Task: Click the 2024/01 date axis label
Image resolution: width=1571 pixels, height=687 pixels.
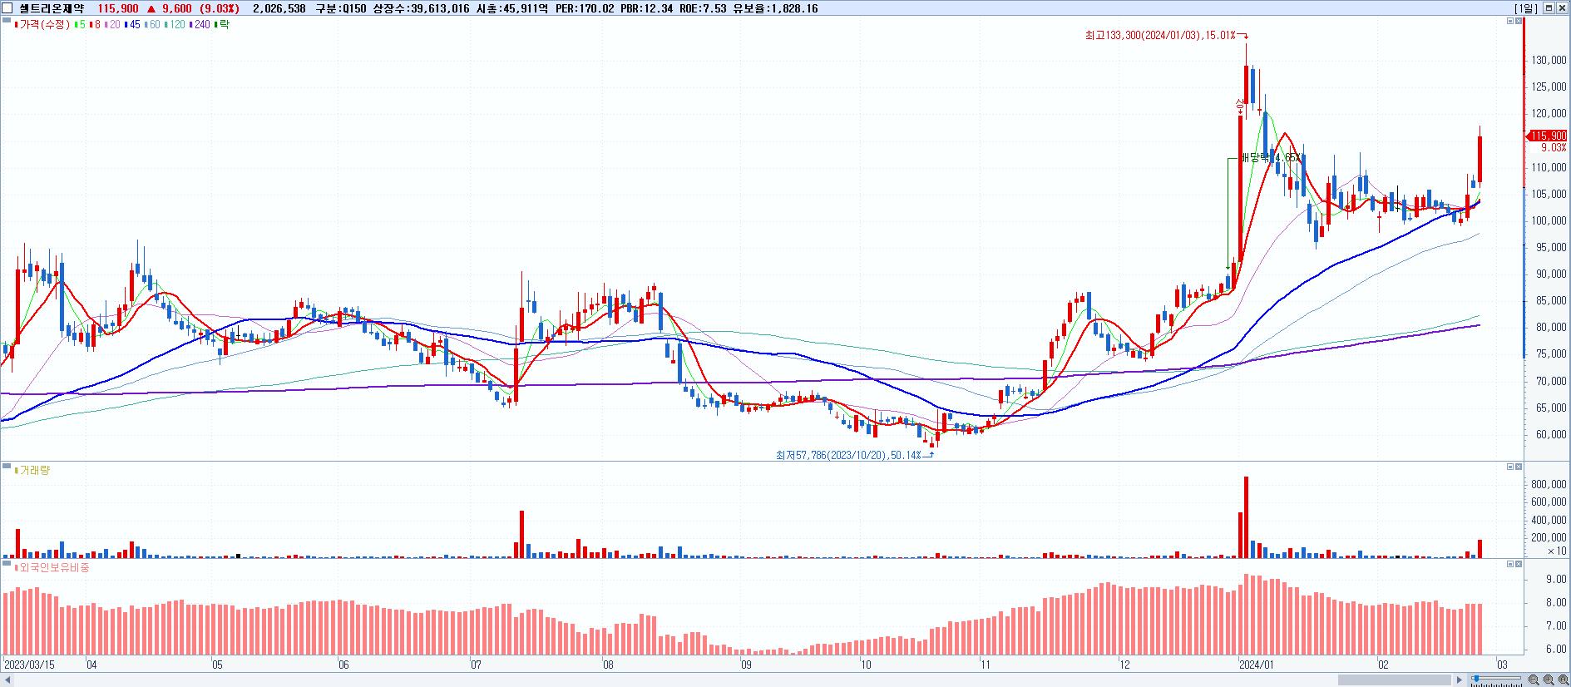Action: coord(1256,665)
